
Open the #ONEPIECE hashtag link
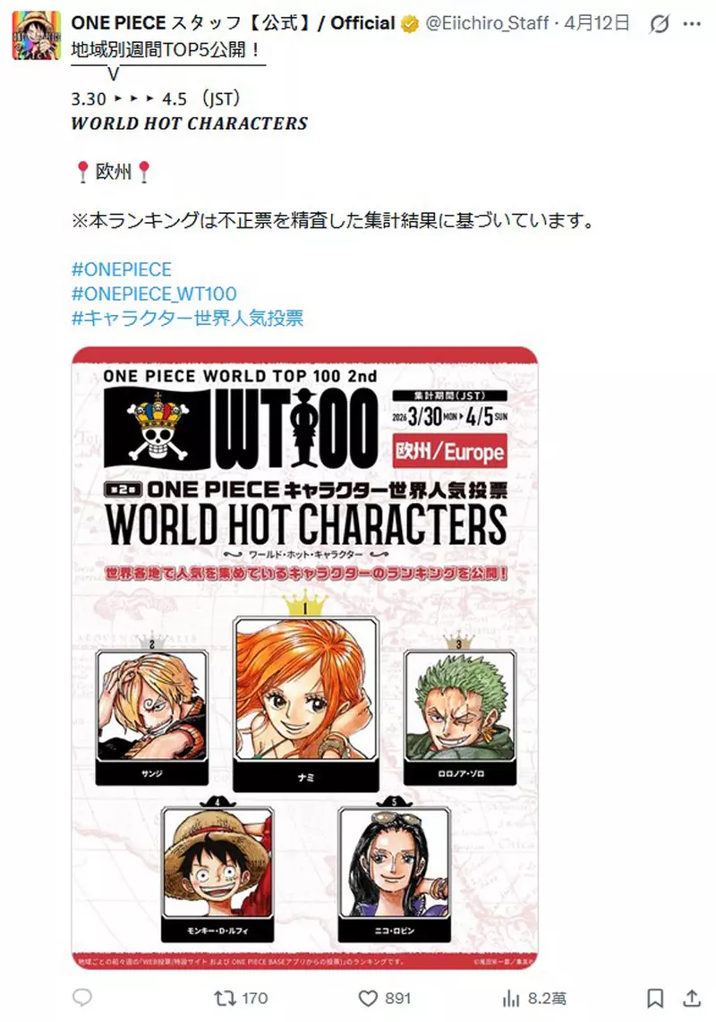[122, 269]
